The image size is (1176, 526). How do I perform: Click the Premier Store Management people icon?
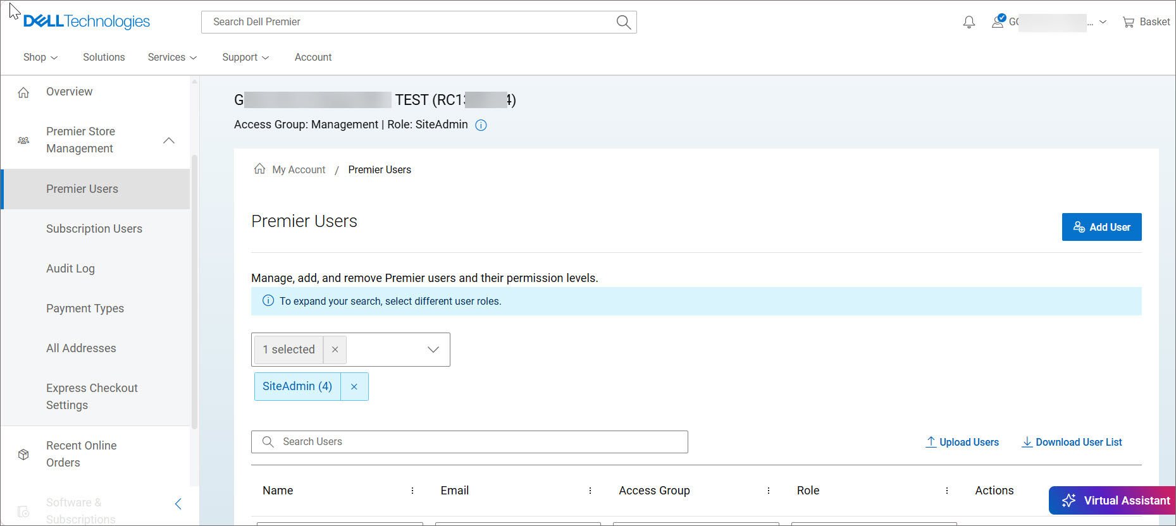23,140
